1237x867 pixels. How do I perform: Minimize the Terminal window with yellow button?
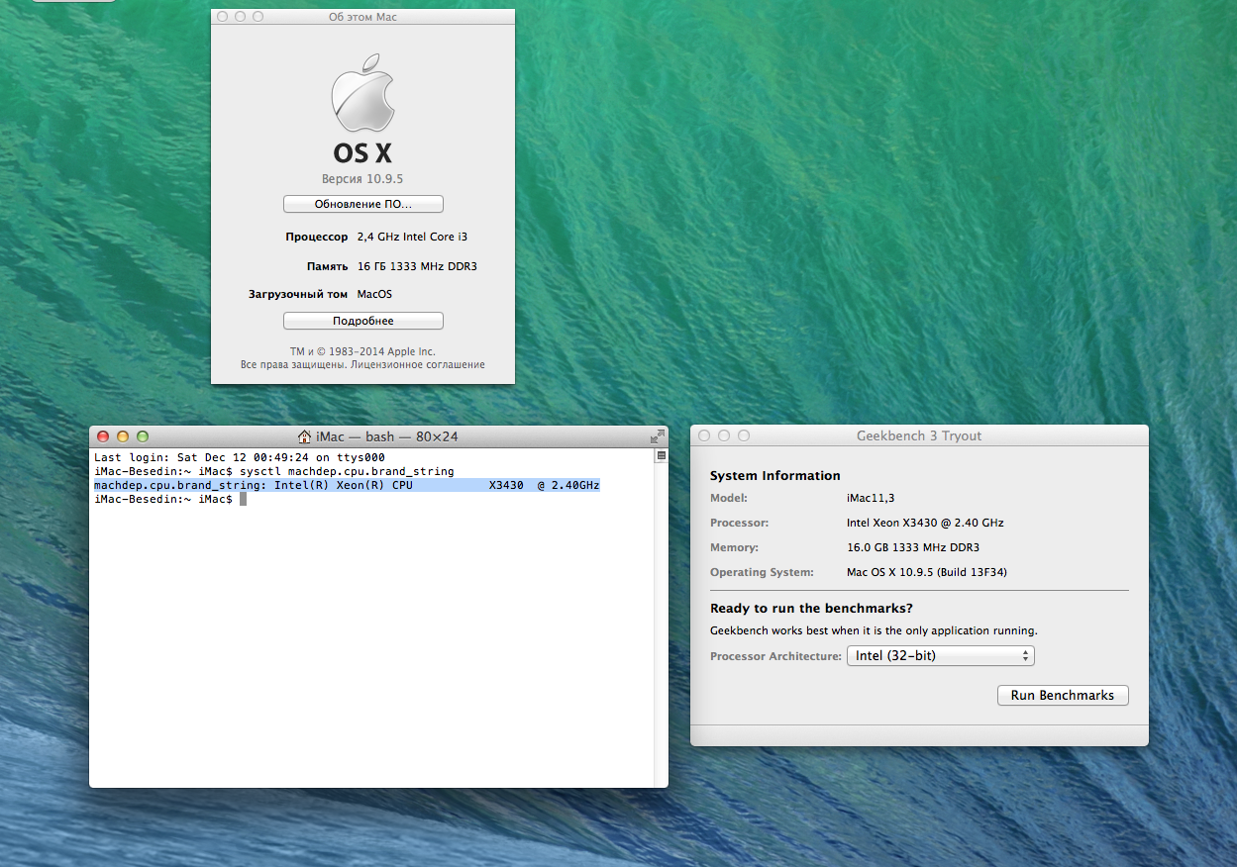coord(123,436)
